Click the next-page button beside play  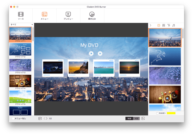[100, 53]
